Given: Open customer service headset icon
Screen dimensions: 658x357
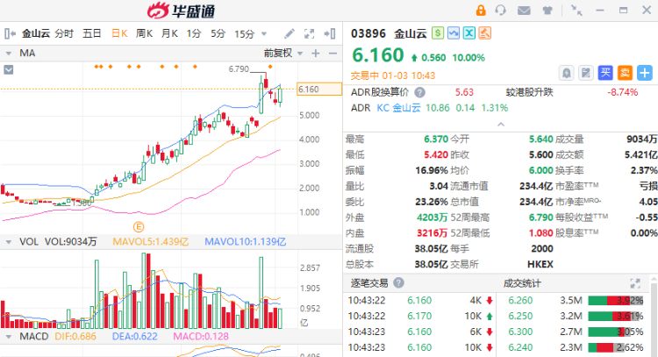Looking at the screenshot, I should coord(500,10).
